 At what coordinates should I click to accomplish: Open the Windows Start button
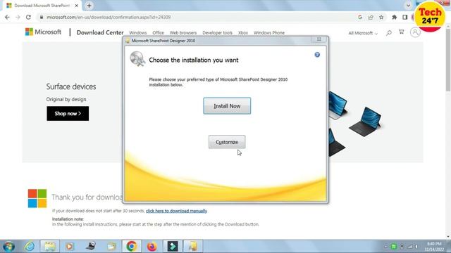8,246
